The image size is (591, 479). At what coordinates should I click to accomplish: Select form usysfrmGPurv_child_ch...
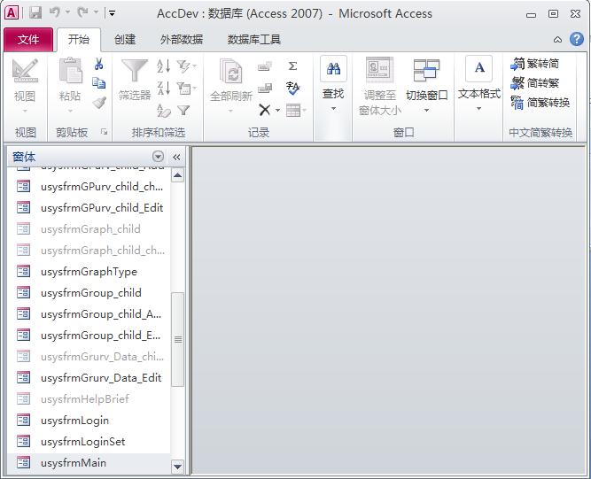[89, 186]
